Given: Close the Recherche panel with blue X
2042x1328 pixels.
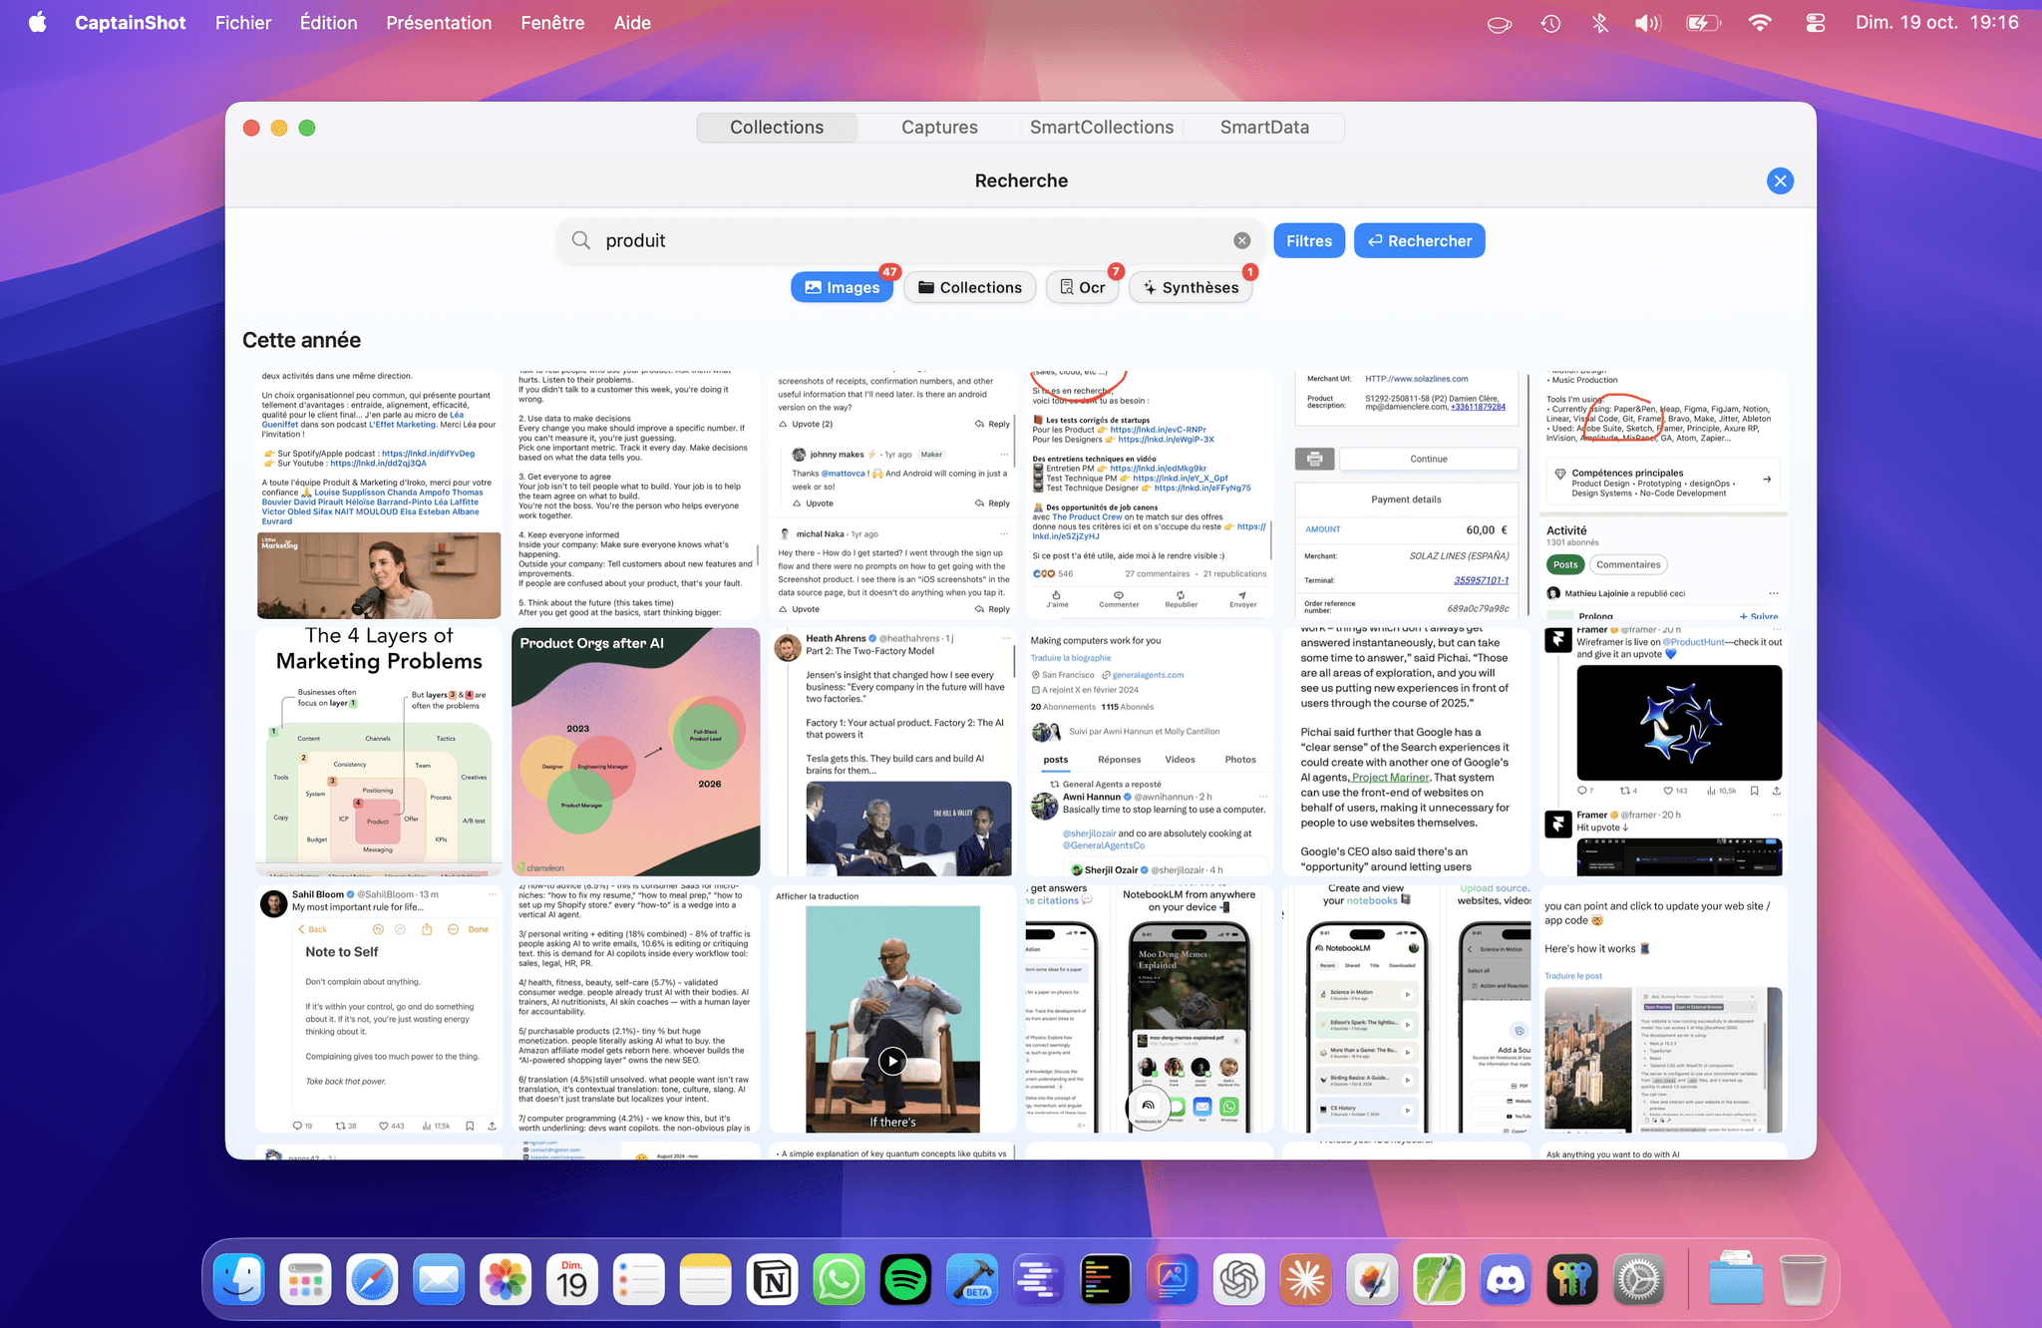Looking at the screenshot, I should pos(1780,180).
